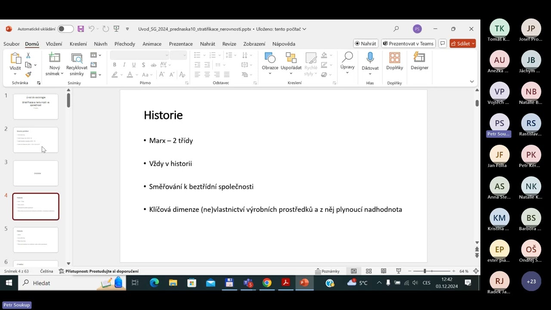Toggle text Shadow formatting
551x310 pixels.
[x=143, y=65]
